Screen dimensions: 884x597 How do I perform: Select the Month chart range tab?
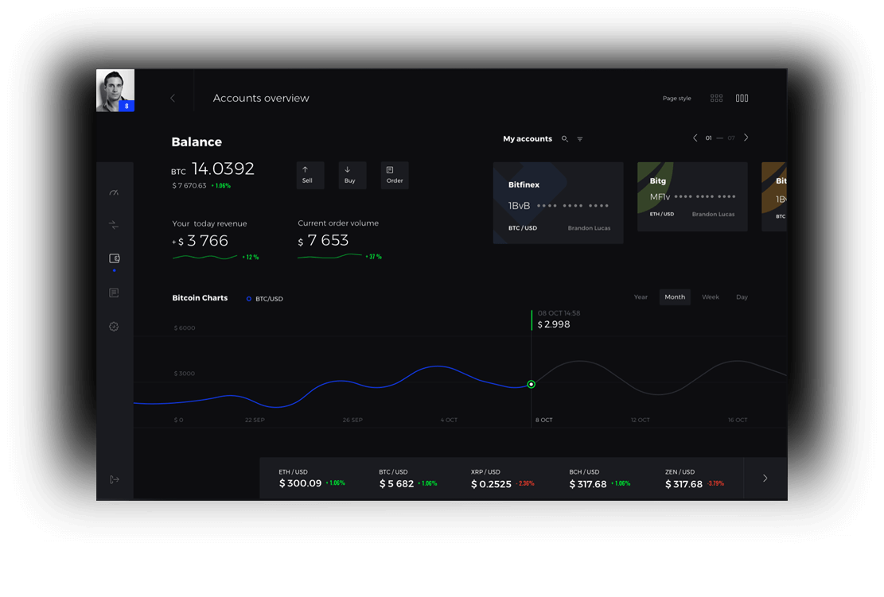(675, 297)
